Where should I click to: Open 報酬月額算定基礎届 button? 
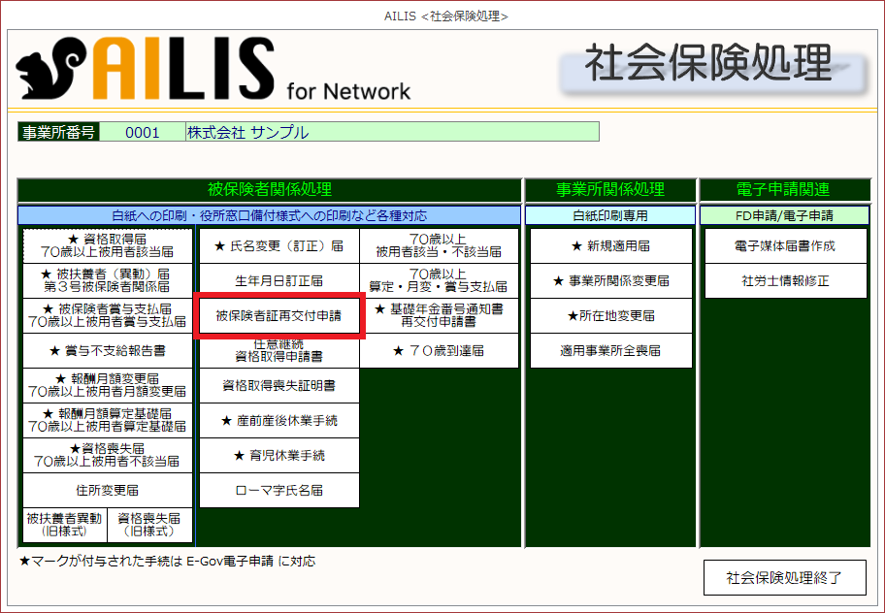107,420
